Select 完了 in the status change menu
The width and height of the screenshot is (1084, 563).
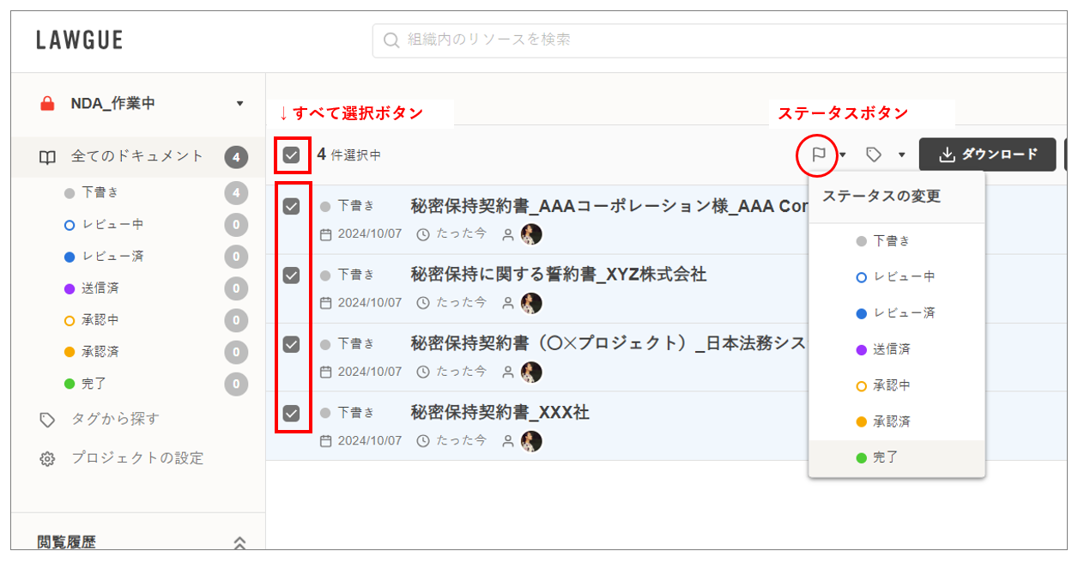tap(885, 458)
